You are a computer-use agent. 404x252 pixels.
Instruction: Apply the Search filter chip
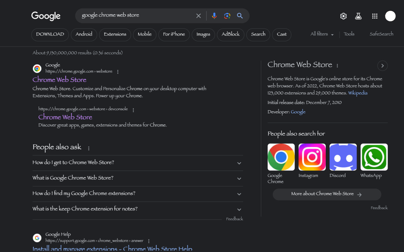click(x=258, y=35)
